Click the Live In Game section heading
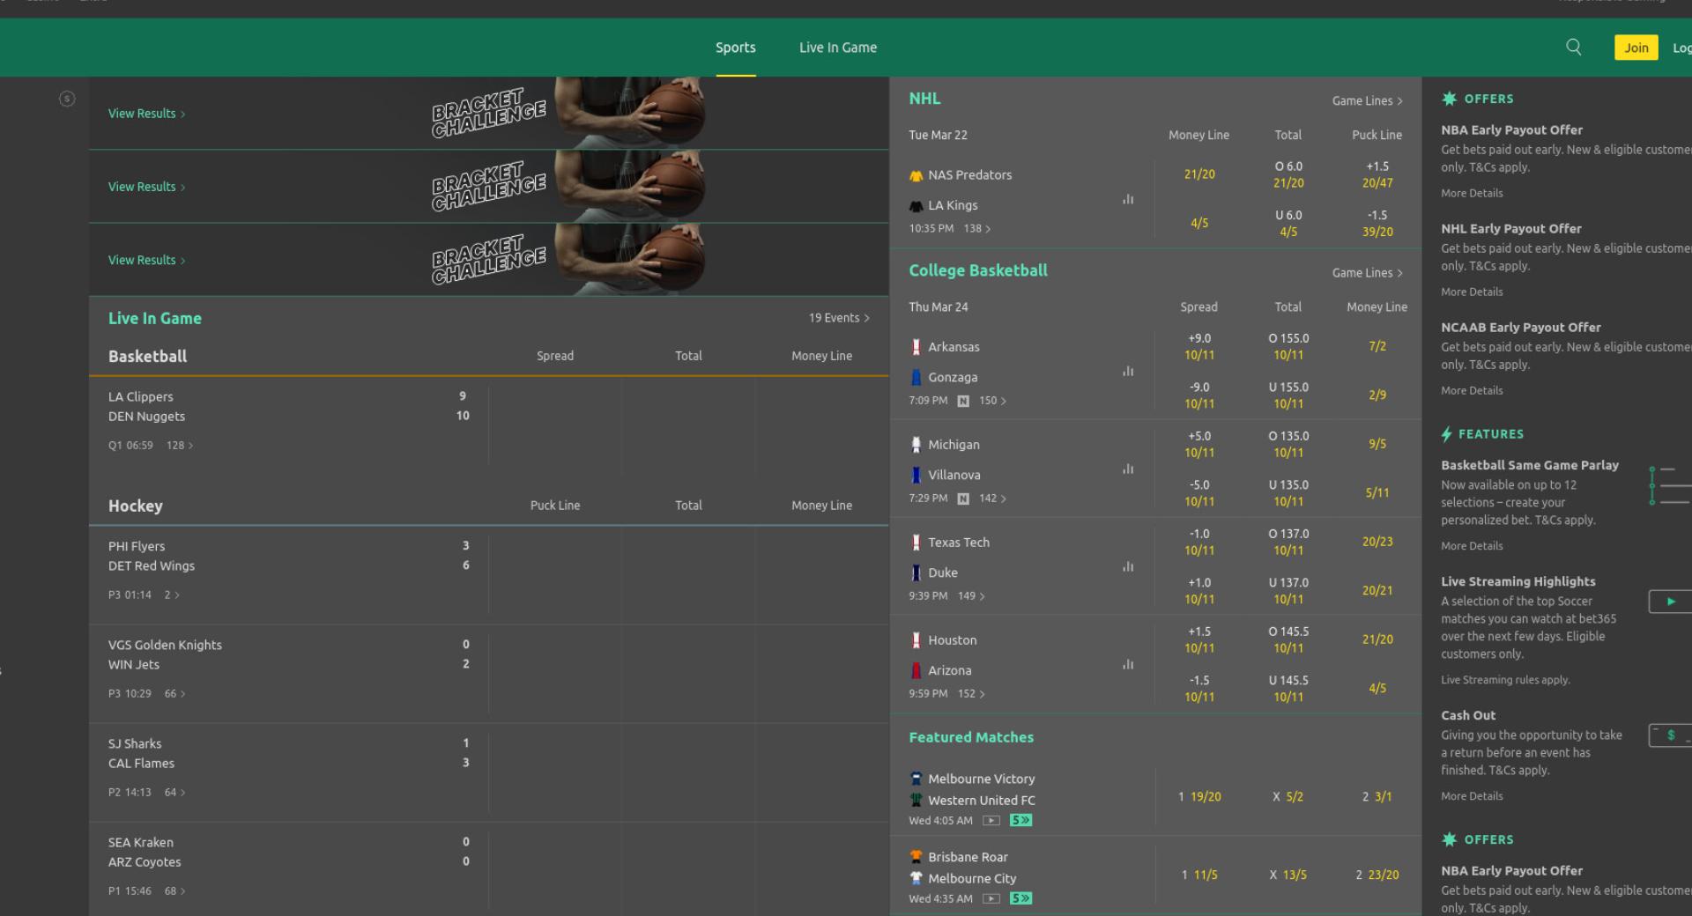Image resolution: width=1692 pixels, height=916 pixels. tap(155, 319)
